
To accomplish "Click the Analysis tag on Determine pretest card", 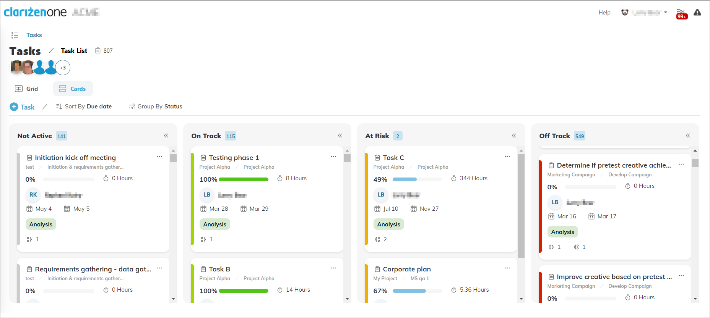I will pos(562,232).
